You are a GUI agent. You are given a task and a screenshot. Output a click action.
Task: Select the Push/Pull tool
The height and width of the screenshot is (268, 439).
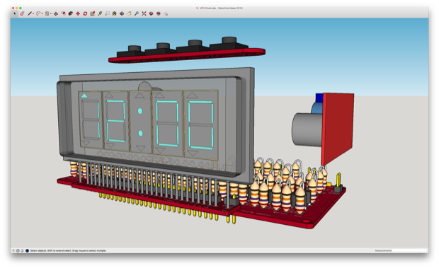pos(56,13)
